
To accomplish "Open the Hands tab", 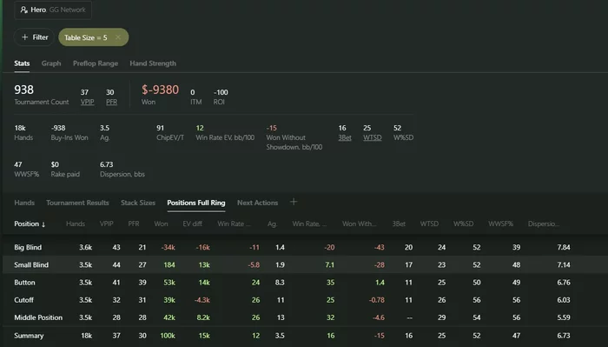I will pyautogui.click(x=24, y=203).
